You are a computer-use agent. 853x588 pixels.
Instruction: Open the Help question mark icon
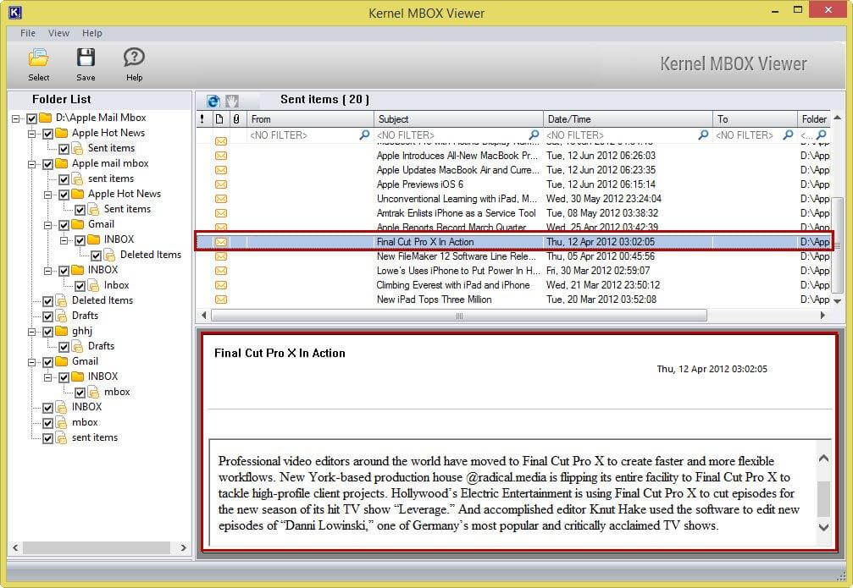click(x=134, y=57)
